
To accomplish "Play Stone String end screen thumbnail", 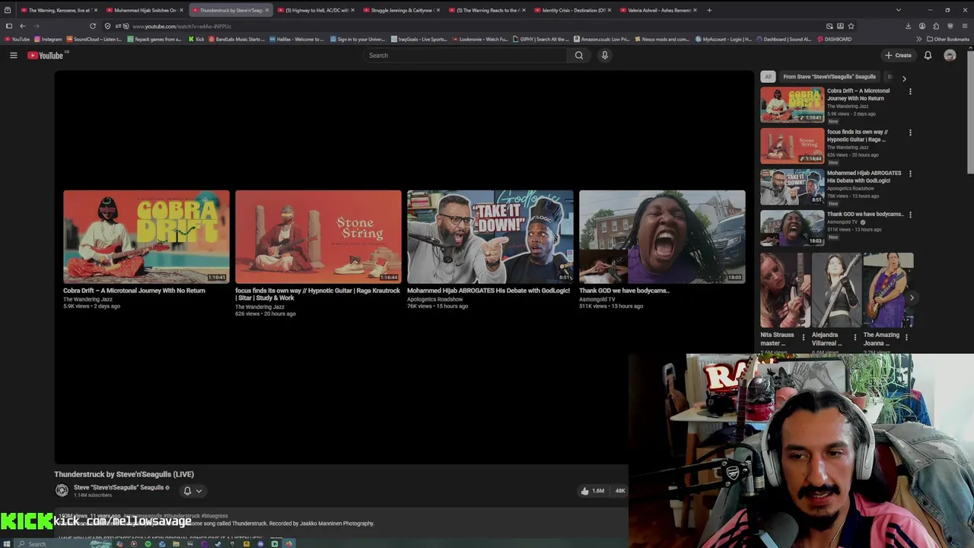I will pos(318,237).
